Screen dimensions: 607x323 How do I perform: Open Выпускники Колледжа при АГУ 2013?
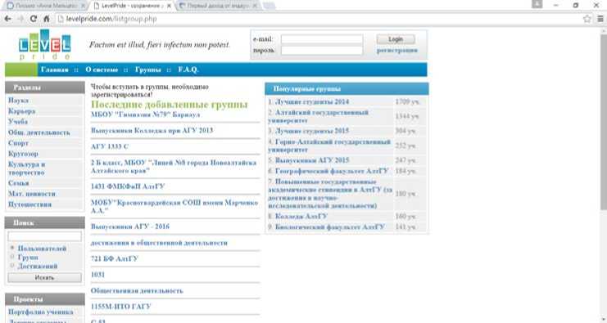point(152,131)
